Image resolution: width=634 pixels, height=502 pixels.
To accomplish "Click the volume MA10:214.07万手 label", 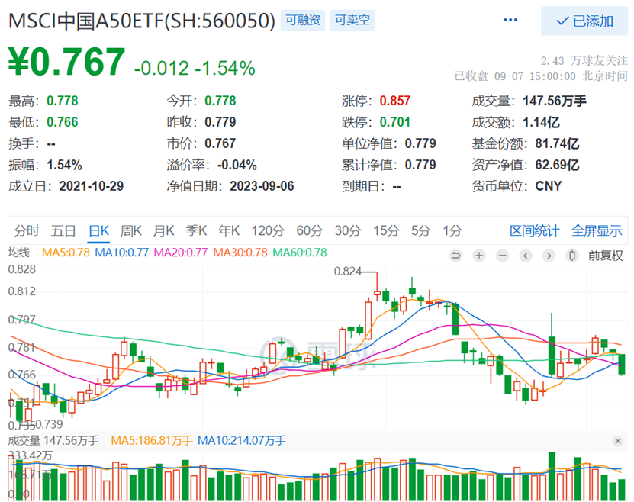I will pyautogui.click(x=241, y=440).
